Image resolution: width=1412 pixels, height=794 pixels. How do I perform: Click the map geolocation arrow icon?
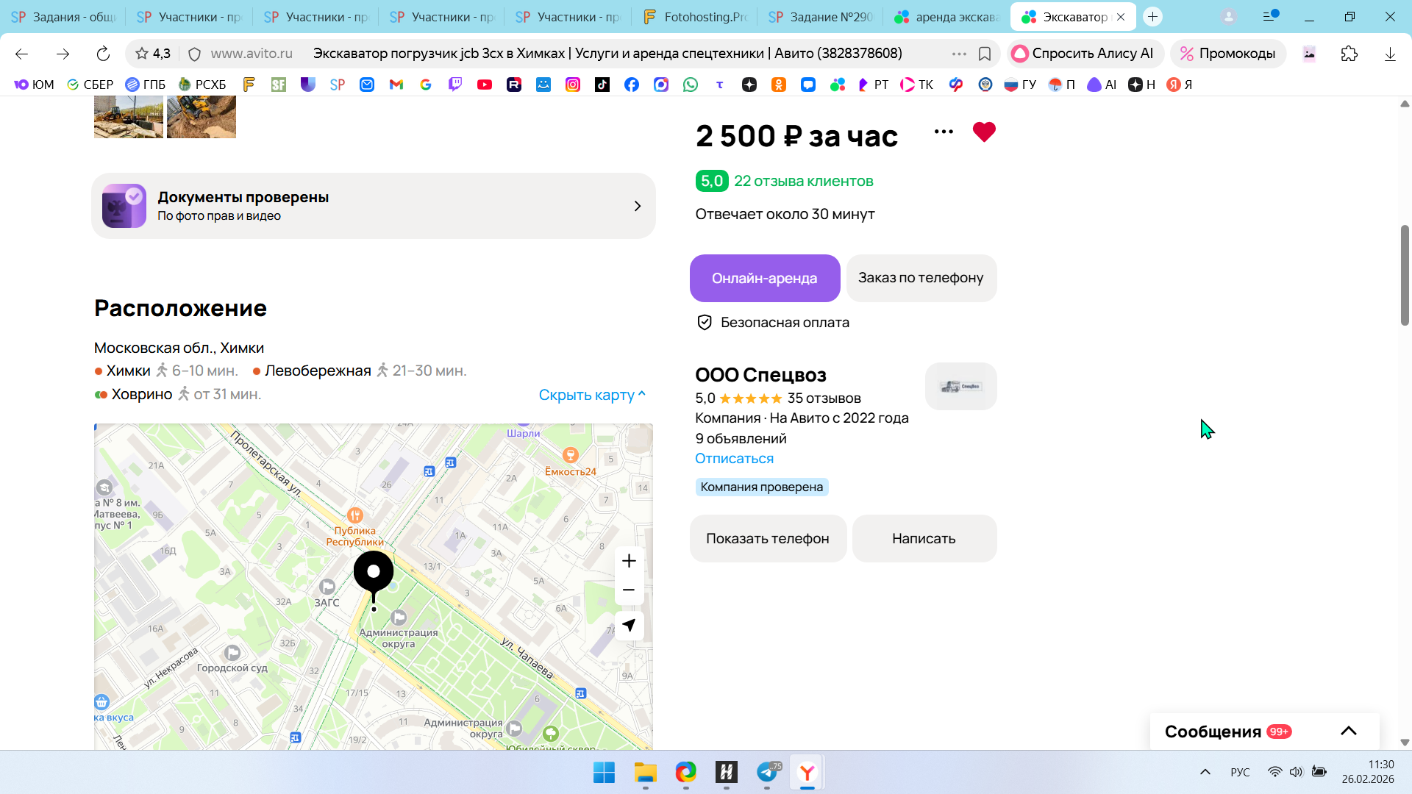tap(629, 626)
